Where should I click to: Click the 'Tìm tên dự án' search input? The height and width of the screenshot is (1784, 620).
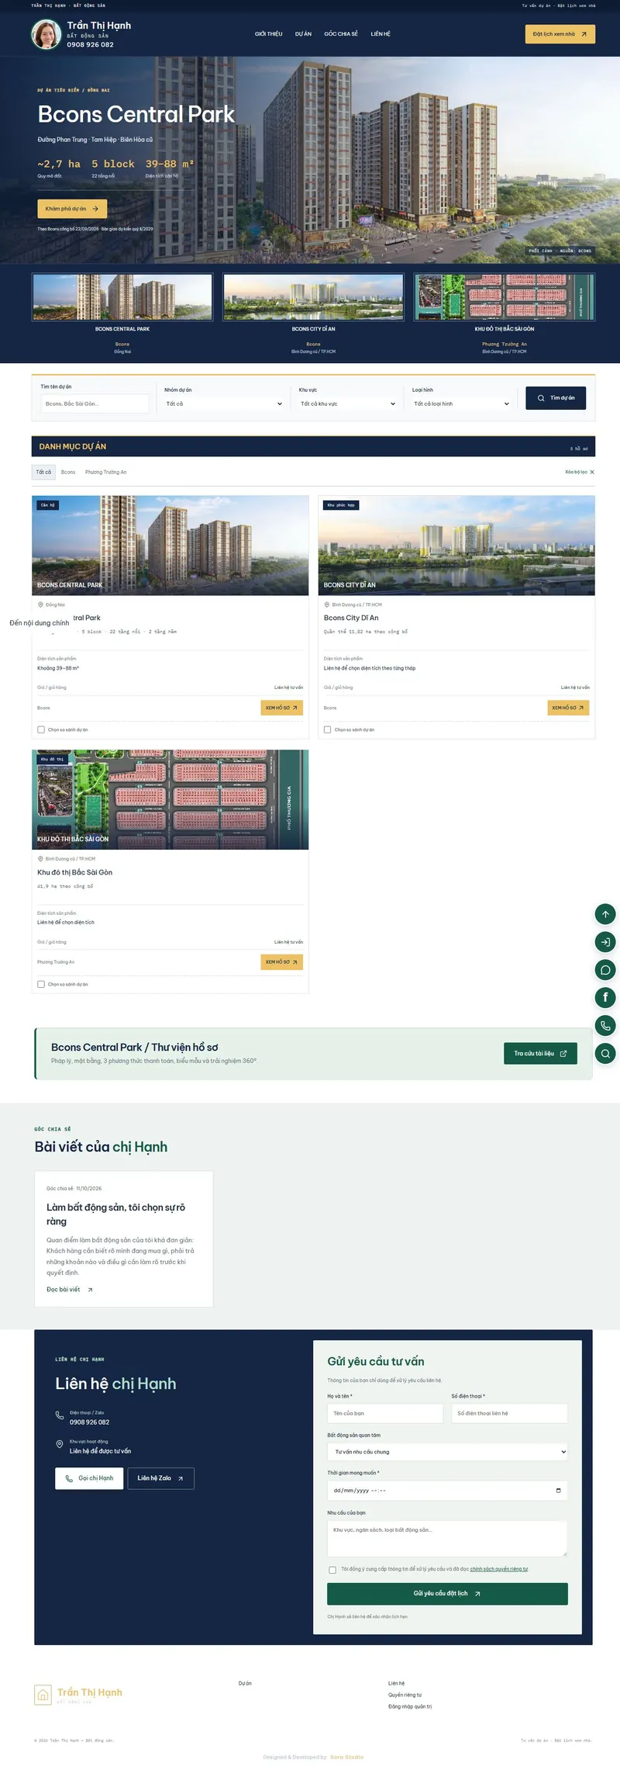click(95, 404)
